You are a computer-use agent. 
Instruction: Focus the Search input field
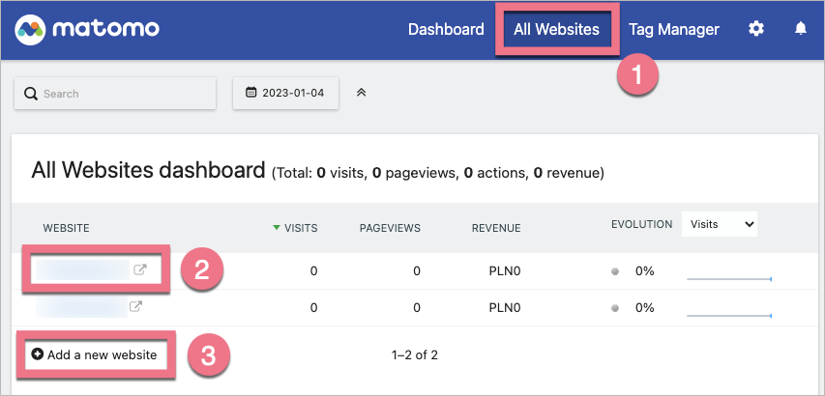124,94
